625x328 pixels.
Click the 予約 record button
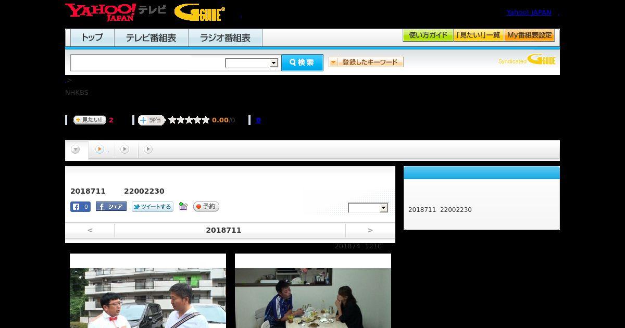click(206, 207)
